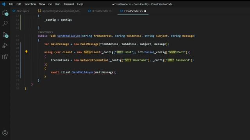Click the VS Code logo icon
Viewport: 250px width, 140px height.
4,4
